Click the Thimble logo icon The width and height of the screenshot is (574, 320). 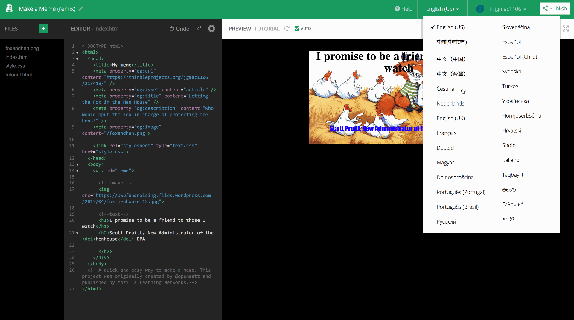click(9, 8)
